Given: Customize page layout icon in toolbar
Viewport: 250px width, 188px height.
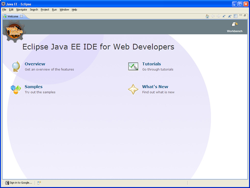Looking at the screenshot, I should click(x=235, y=16).
